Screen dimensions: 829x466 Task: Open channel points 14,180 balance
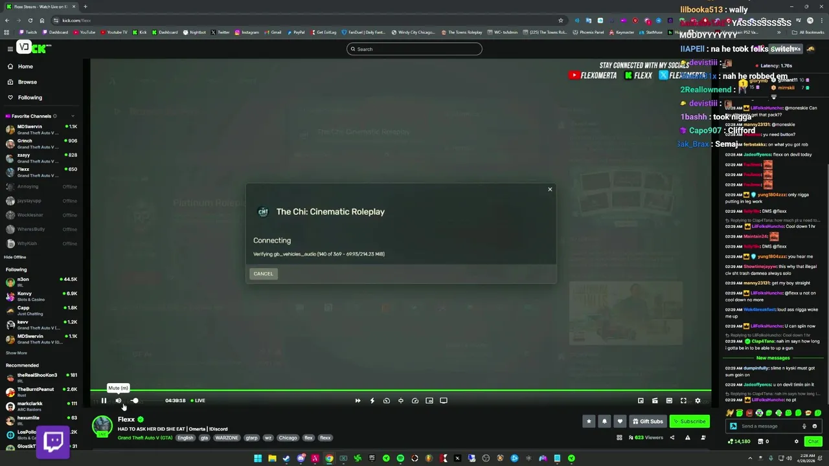(739, 441)
